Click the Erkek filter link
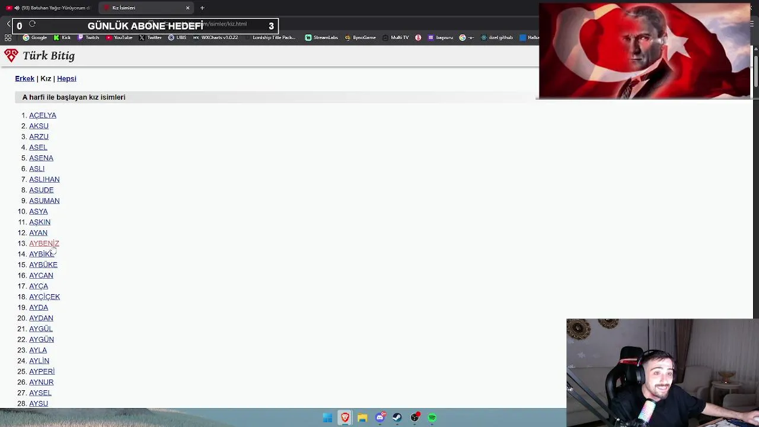Screen dimensions: 759x427 point(25,78)
